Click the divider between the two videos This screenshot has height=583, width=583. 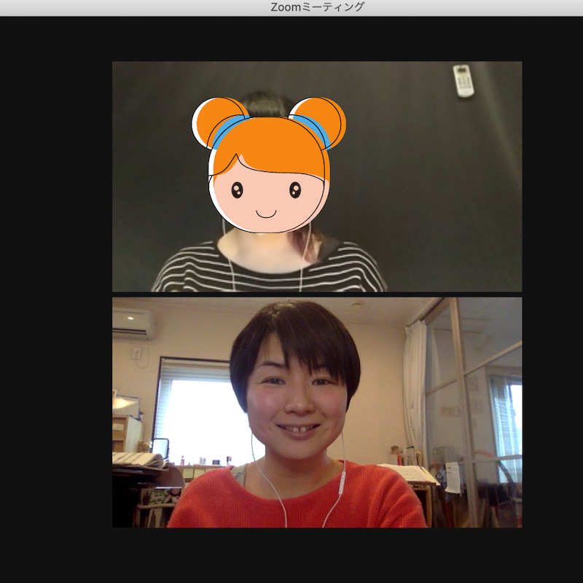point(317,294)
